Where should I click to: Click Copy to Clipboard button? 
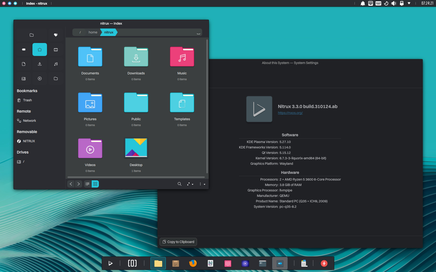tap(178, 242)
